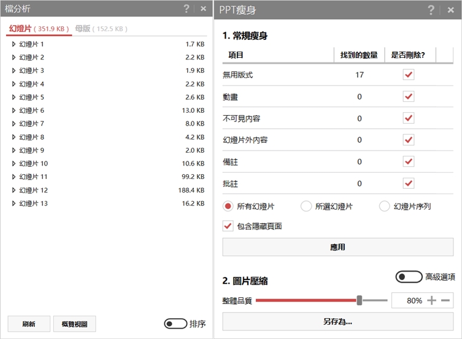Expand 幻燈片 12 in the tree
Screen dimensions: 462x339
click(13, 190)
